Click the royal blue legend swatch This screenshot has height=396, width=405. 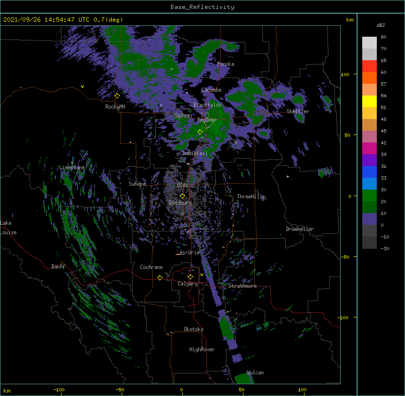click(x=369, y=172)
